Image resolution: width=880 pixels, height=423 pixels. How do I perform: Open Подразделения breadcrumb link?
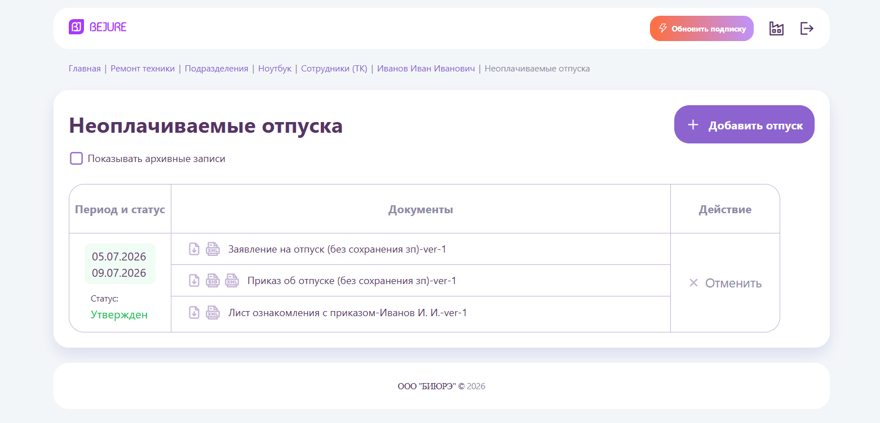point(216,69)
